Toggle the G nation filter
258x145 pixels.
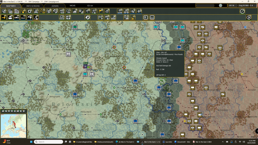[15, 111]
